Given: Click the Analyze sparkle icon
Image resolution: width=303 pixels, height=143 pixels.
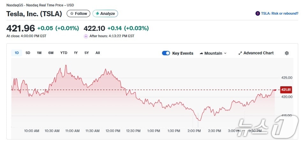Looking at the screenshot, I should click(x=97, y=14).
